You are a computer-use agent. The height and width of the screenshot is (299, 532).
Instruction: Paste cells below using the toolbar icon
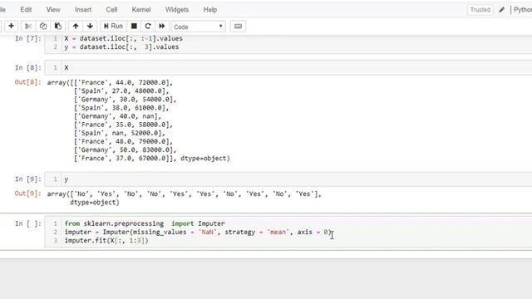[x=57, y=26]
